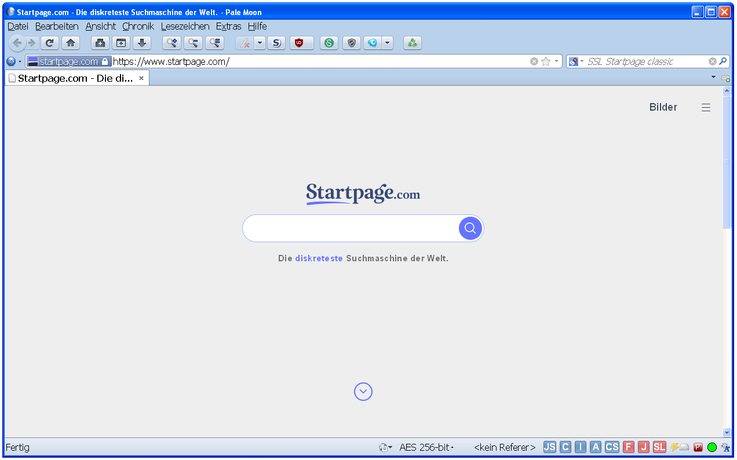This screenshot has width=737, height=460.
Task: Click the green recycle toolbar icon
Action: (x=413, y=43)
